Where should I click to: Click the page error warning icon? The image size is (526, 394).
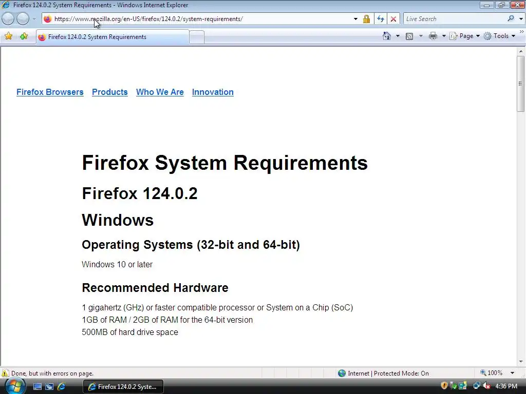pos(5,373)
